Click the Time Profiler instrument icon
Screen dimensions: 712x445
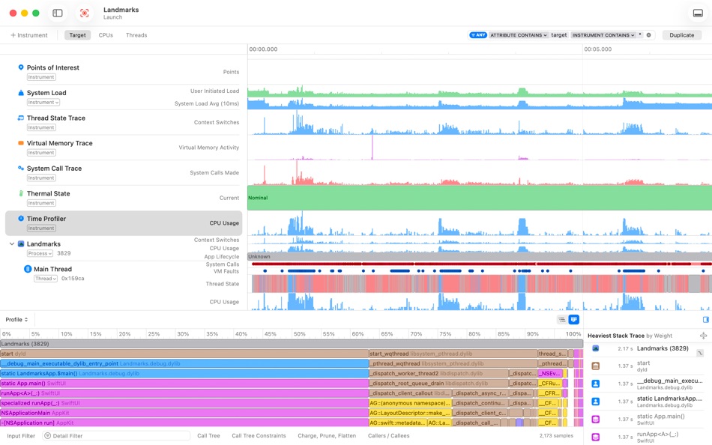(21, 219)
